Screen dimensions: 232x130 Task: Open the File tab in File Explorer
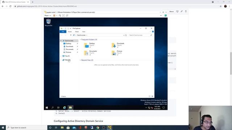[63, 32]
